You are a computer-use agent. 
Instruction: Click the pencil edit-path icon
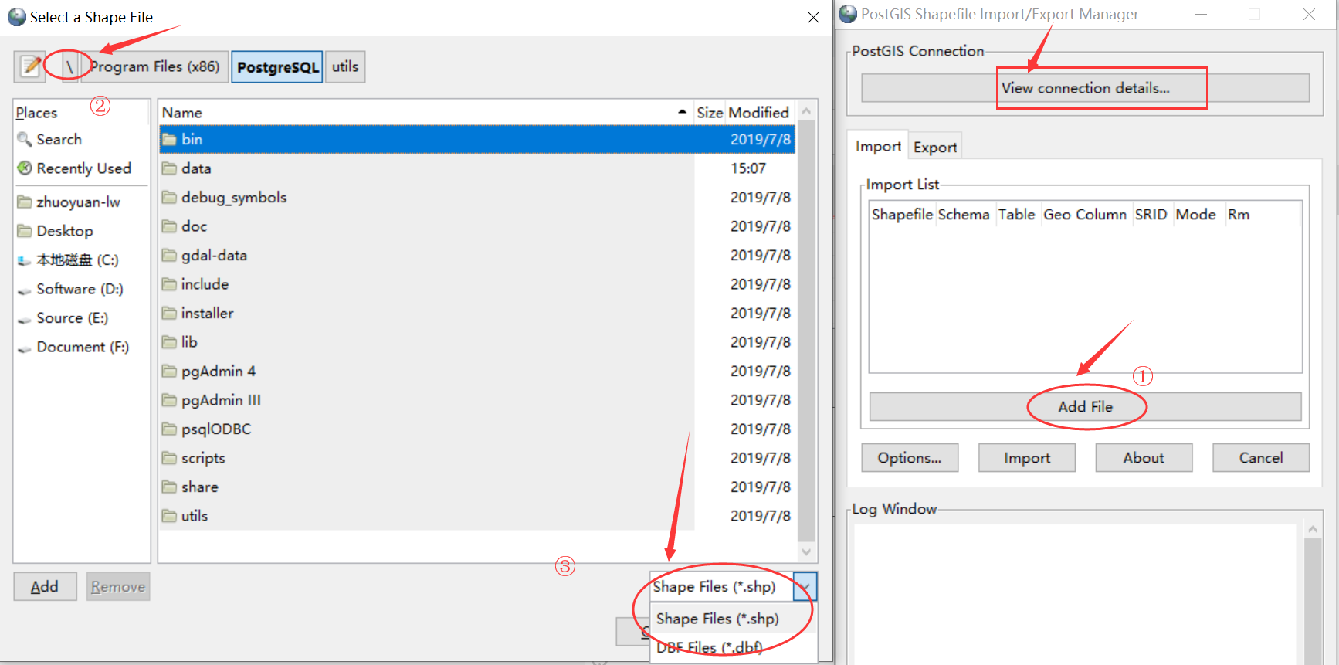click(x=30, y=66)
